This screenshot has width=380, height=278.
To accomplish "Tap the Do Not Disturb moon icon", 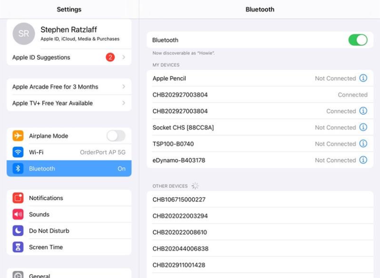I will 18,230.
